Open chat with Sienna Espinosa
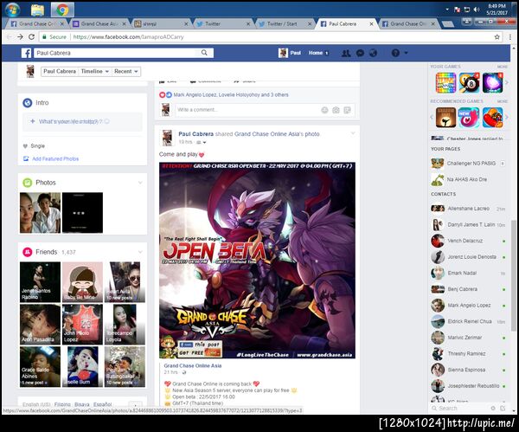519x432 pixels. (468, 370)
